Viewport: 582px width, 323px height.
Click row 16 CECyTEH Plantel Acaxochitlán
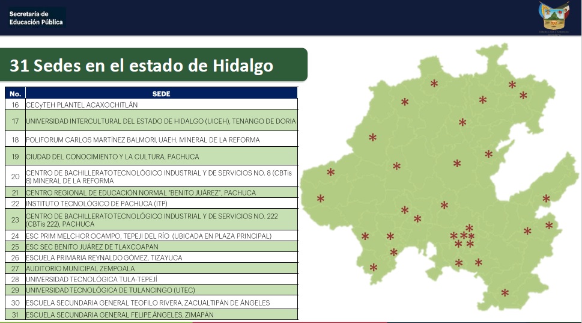(151, 105)
